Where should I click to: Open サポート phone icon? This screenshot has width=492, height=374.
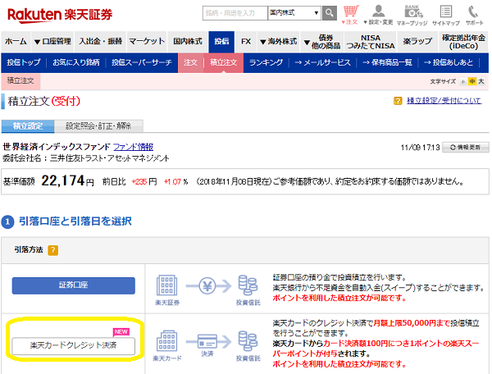[x=474, y=15]
